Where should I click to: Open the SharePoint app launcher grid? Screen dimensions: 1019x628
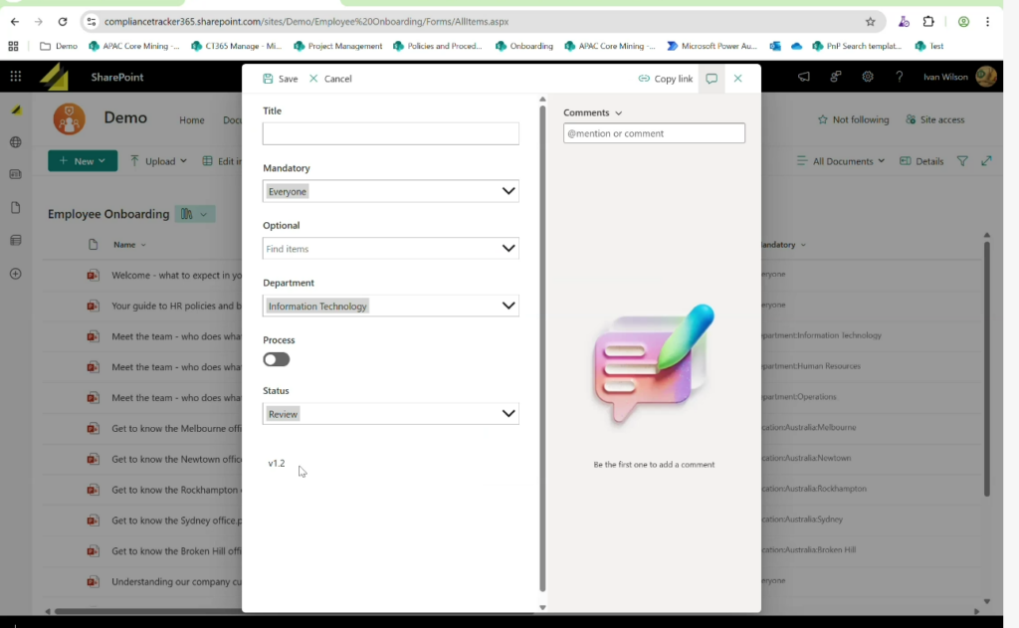coord(16,77)
